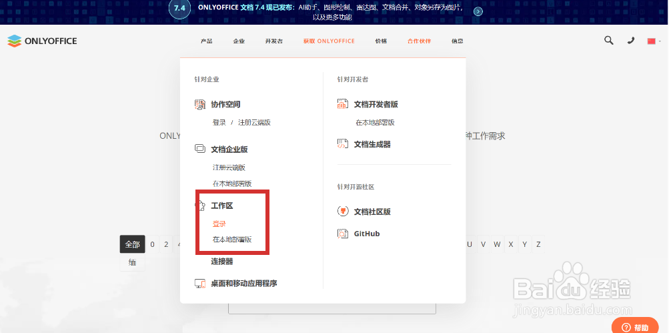The image size is (669, 333).
Task: Click the 帮助 help button
Action: coord(635,326)
